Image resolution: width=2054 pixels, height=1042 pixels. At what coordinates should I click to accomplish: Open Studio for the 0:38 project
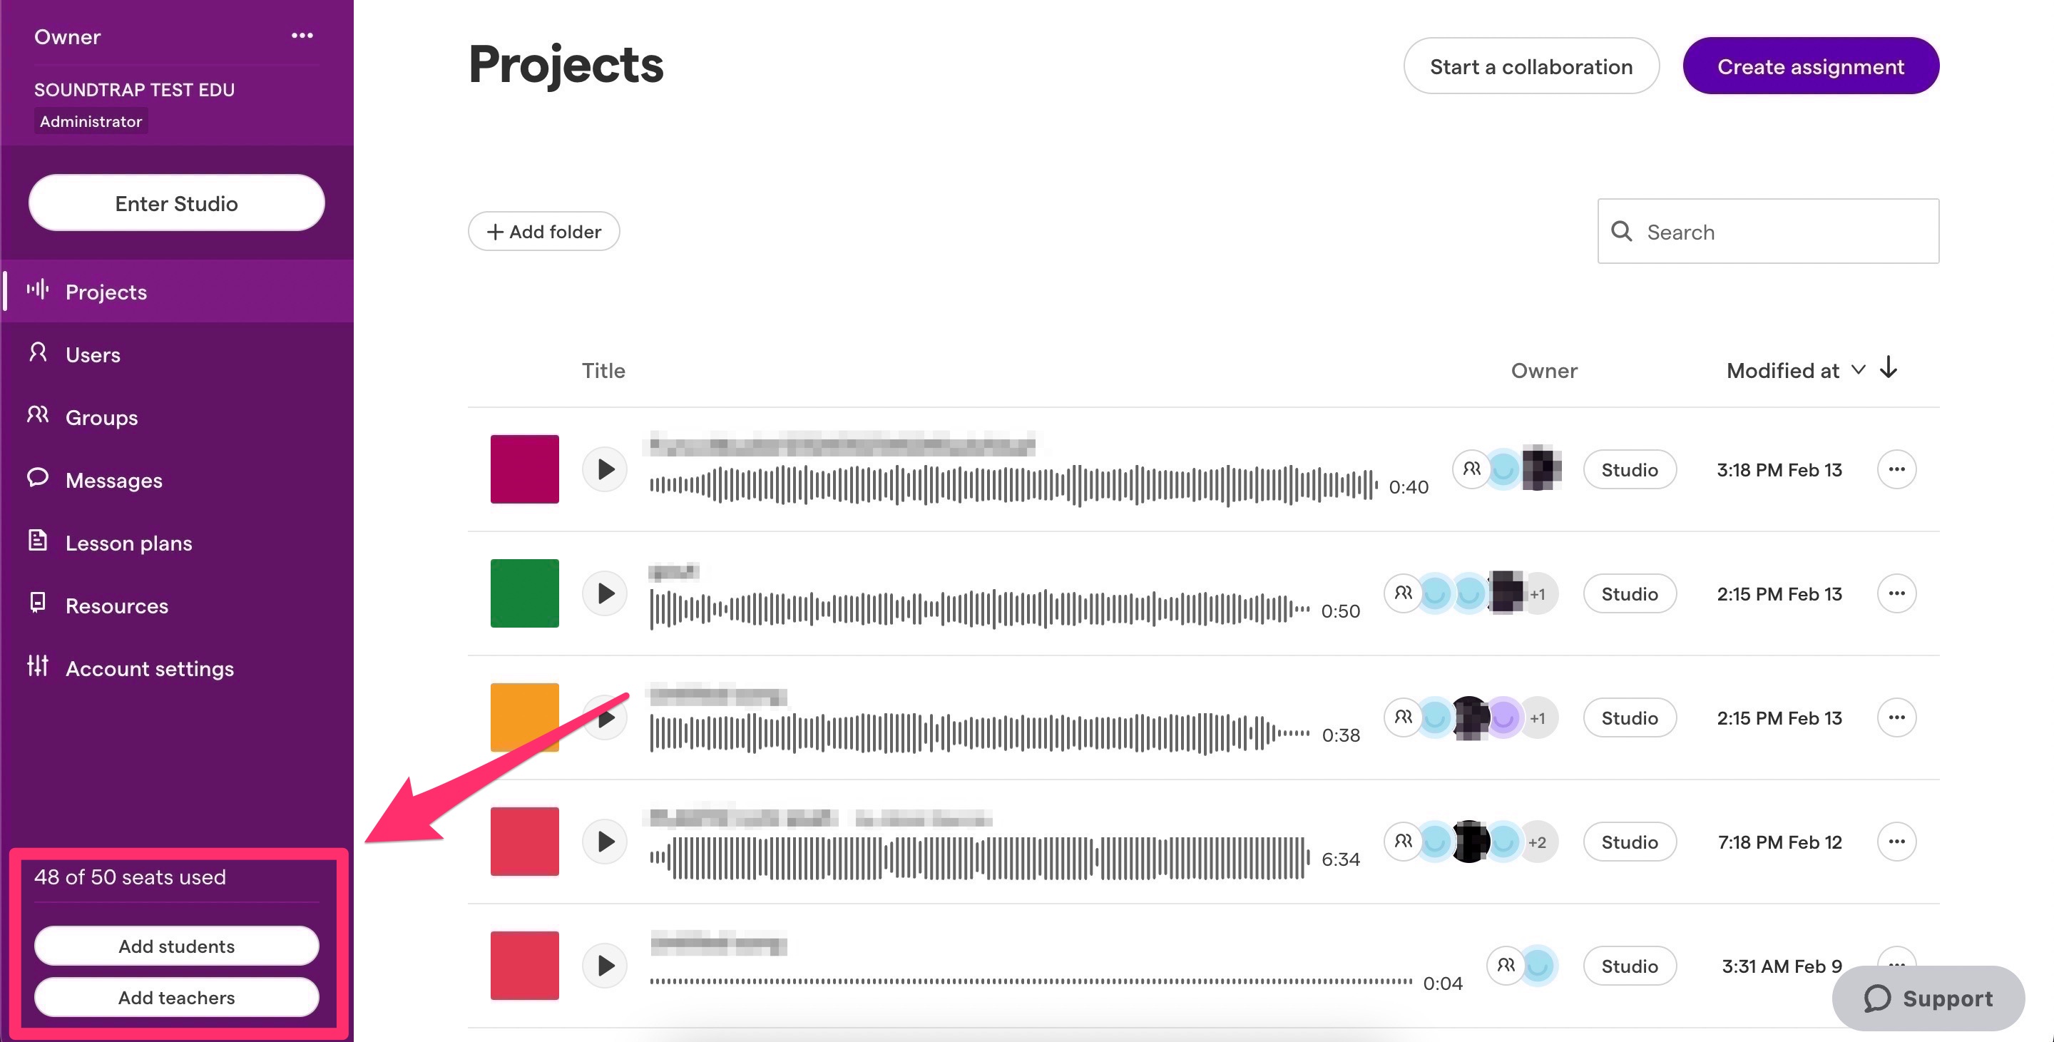coord(1630,717)
